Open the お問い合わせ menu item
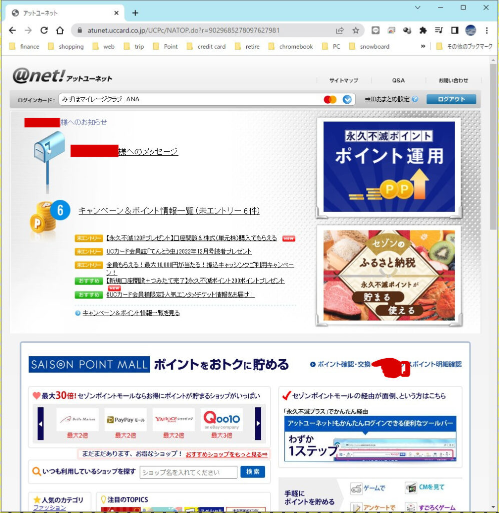 453,80
